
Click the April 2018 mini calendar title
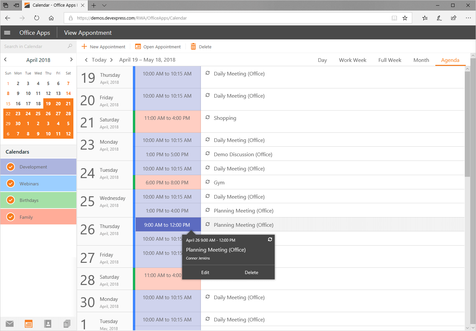pos(38,60)
